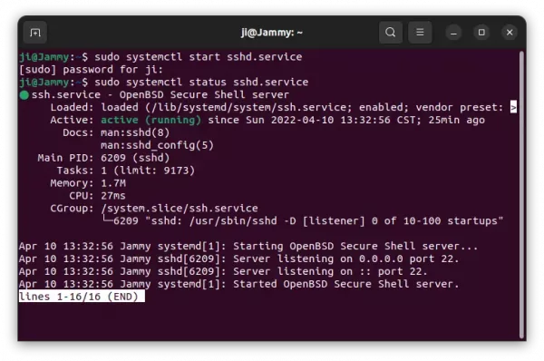Click the 'lines 1-16/16 (END)' pager status
The height and width of the screenshot is (361, 544).
pos(82,297)
